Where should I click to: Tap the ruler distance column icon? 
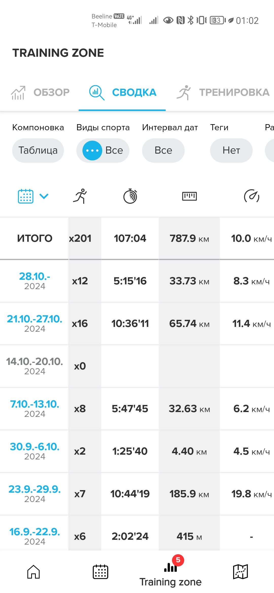[x=189, y=196]
